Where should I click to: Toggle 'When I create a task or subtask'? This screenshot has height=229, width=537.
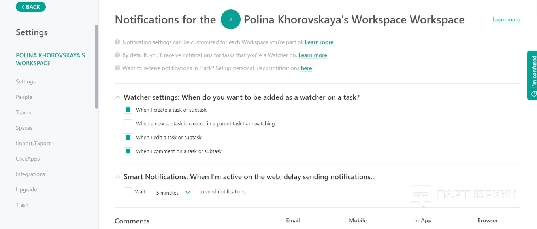coord(128,110)
